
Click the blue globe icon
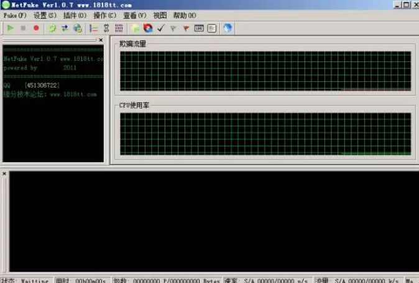228,28
